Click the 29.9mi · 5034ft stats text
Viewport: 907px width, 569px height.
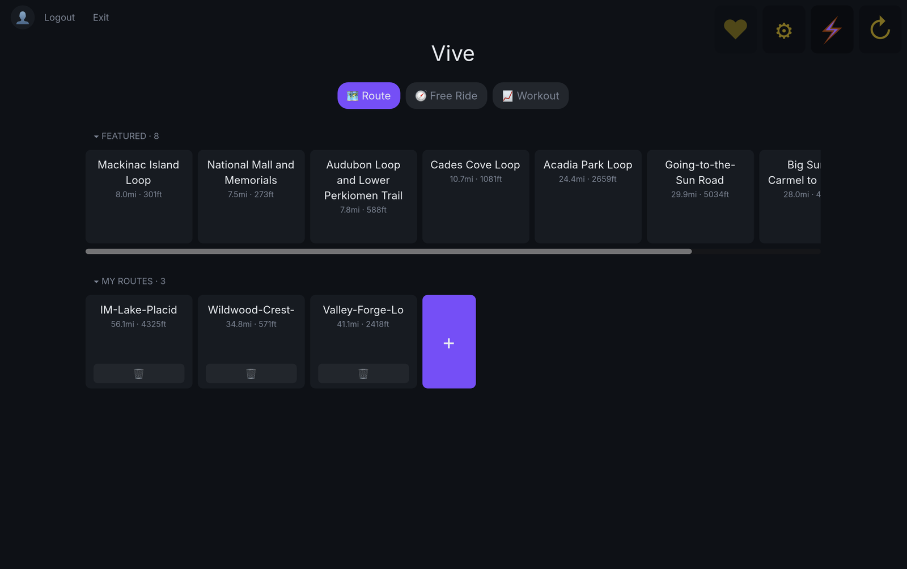tap(700, 194)
